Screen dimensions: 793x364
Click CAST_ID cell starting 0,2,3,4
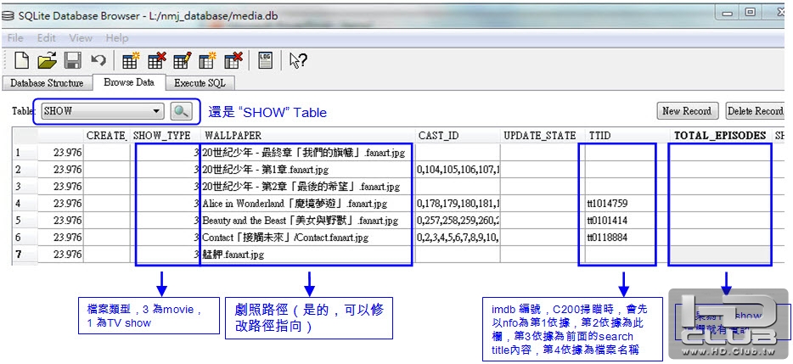point(458,237)
